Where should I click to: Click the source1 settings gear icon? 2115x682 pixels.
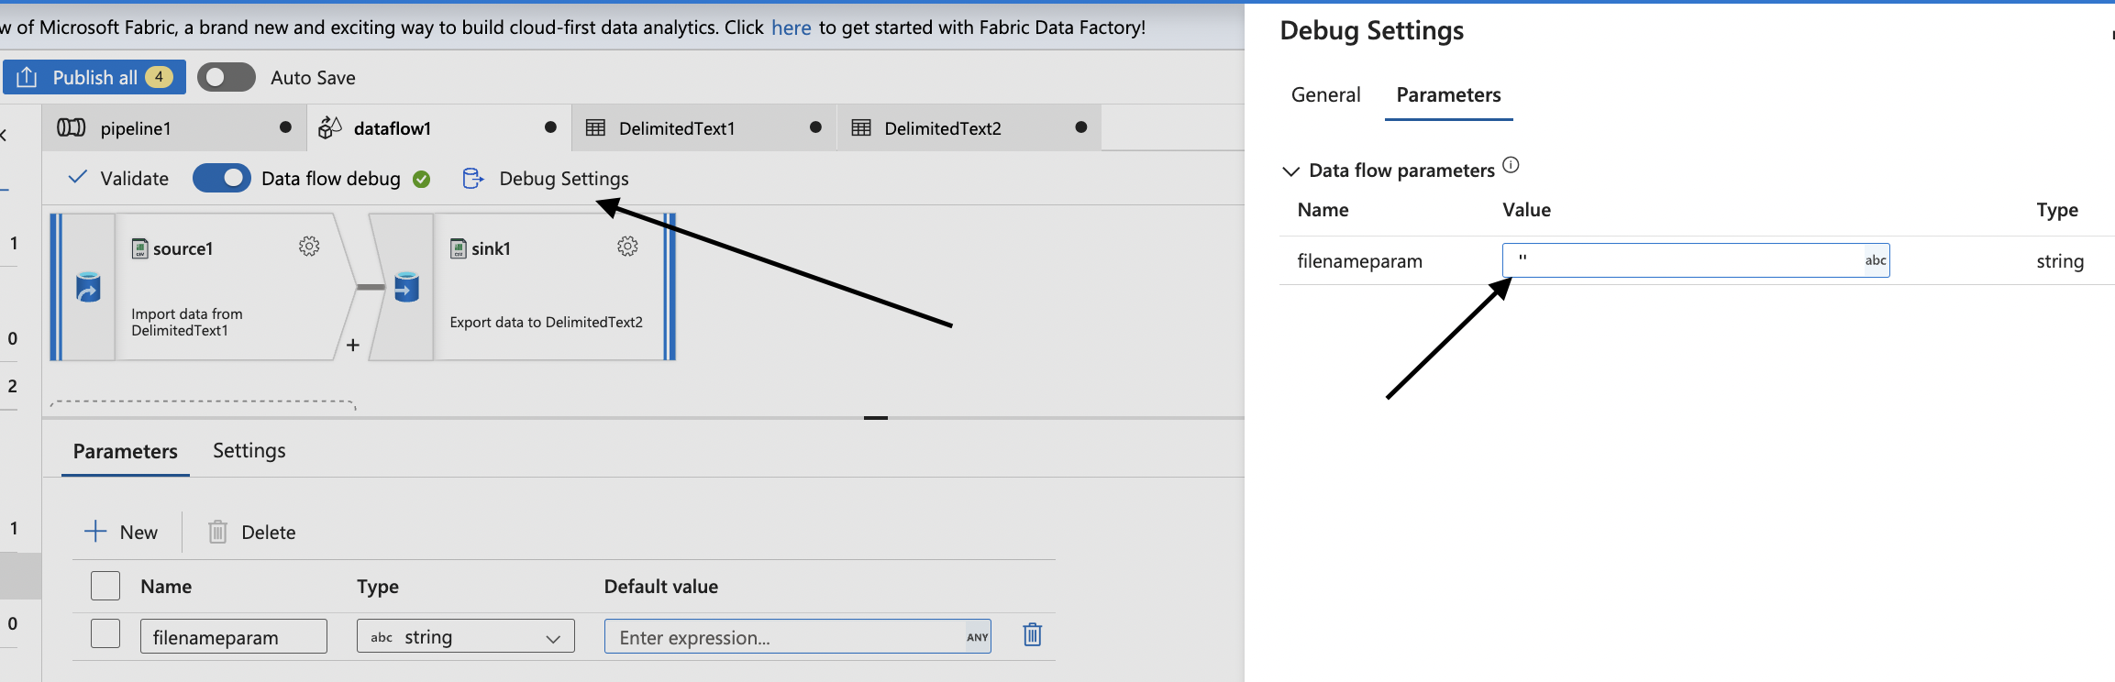(309, 247)
